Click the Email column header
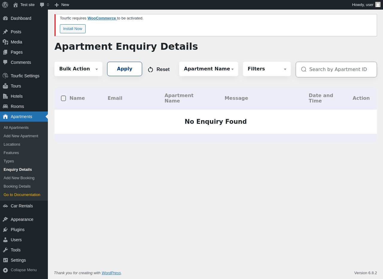Screen dimensions: 383x279 pos(115,98)
